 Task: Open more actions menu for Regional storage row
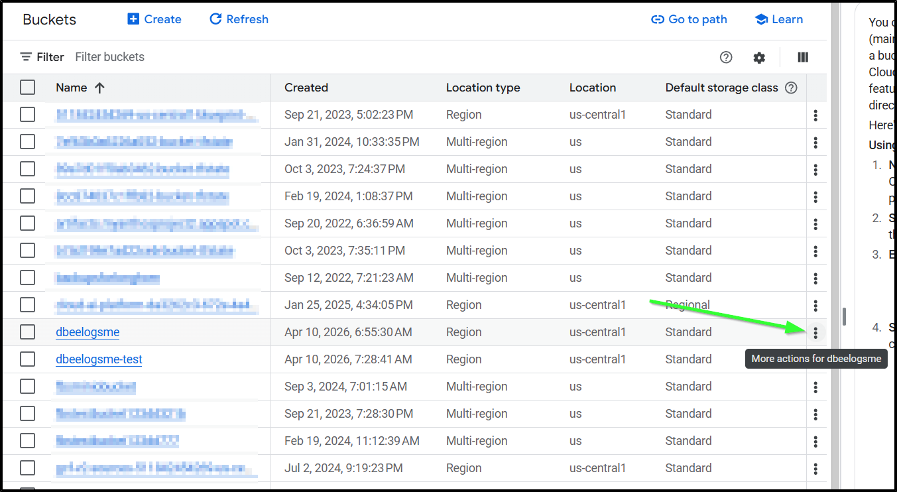(x=815, y=306)
